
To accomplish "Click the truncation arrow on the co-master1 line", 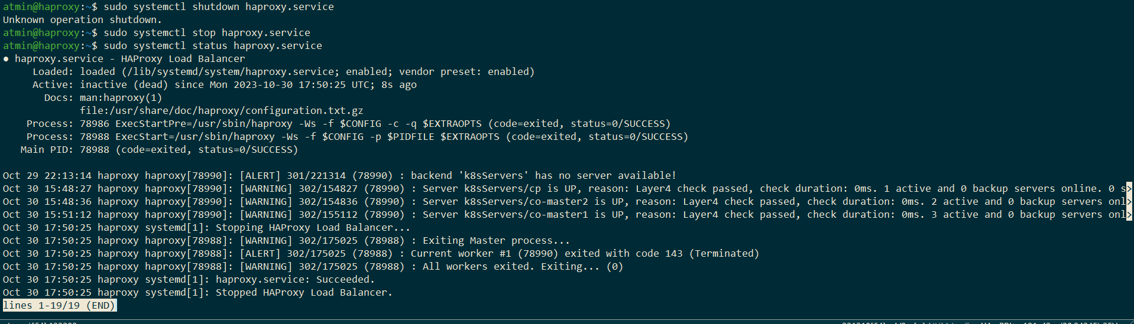I will click(x=1129, y=215).
